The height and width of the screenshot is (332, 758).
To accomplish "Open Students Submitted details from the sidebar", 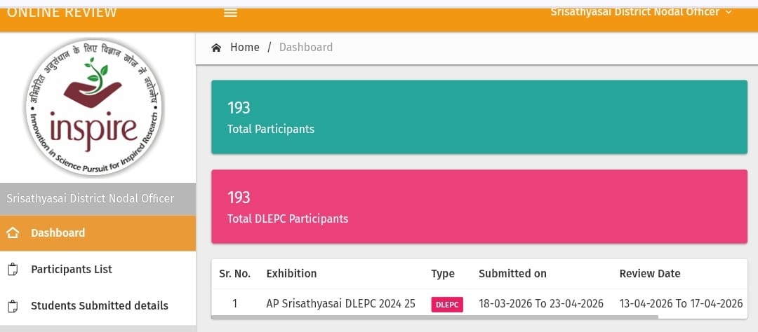I will point(100,306).
